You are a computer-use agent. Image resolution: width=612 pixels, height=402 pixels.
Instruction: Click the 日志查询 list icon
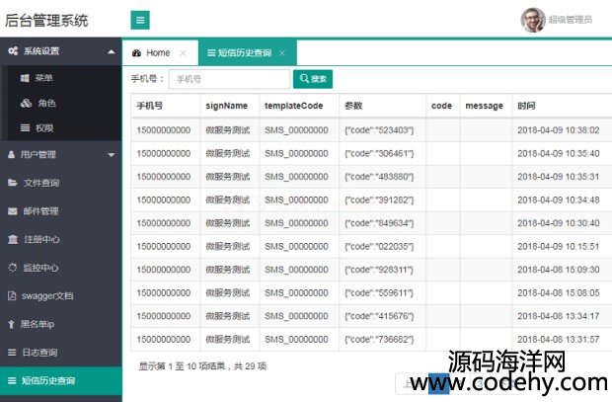point(12,353)
